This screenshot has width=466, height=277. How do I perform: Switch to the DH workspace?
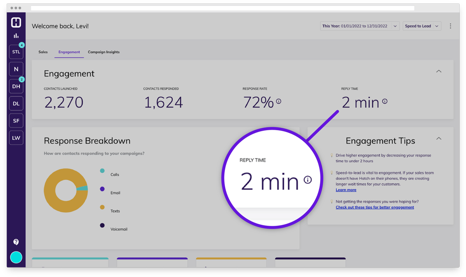[x=16, y=86]
